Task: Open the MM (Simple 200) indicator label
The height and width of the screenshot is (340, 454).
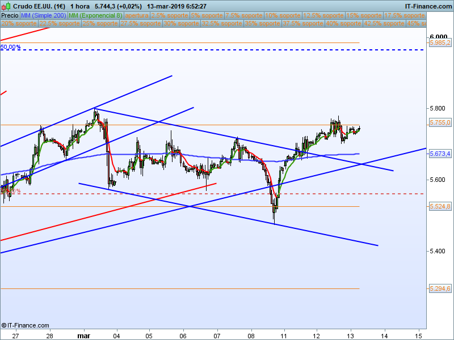Action: (44, 15)
